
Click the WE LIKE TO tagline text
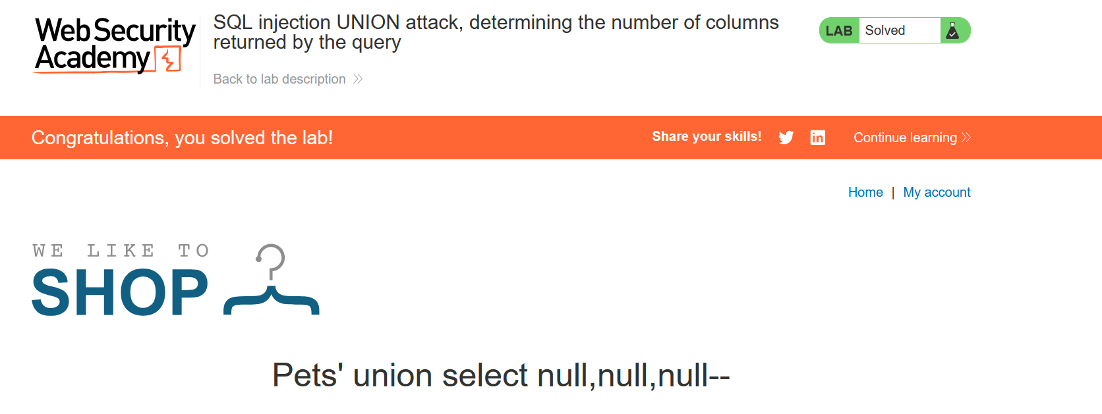(121, 251)
